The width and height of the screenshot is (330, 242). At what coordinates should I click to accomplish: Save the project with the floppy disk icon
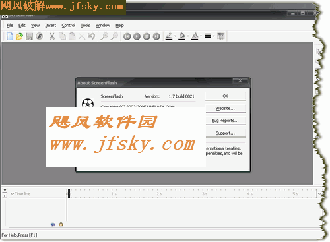click(30, 36)
